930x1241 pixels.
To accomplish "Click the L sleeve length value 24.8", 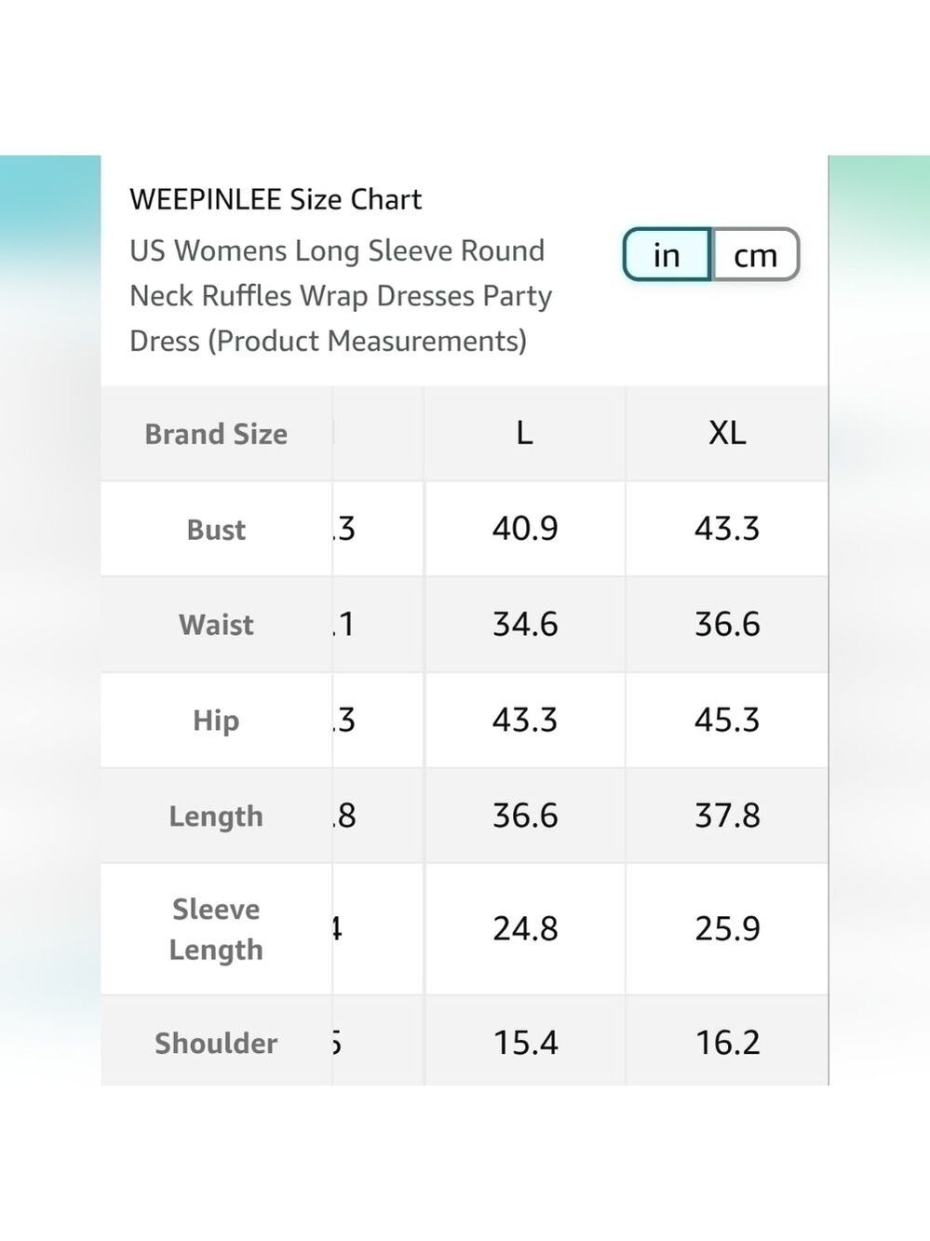I will pyautogui.click(x=525, y=928).
